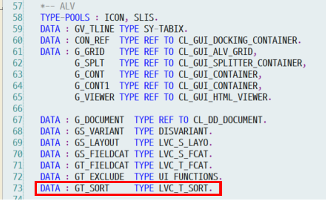Click the G_CONT1 variable declaration

coord(92,86)
